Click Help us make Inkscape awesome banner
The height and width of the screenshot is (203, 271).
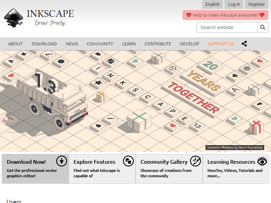point(225,15)
